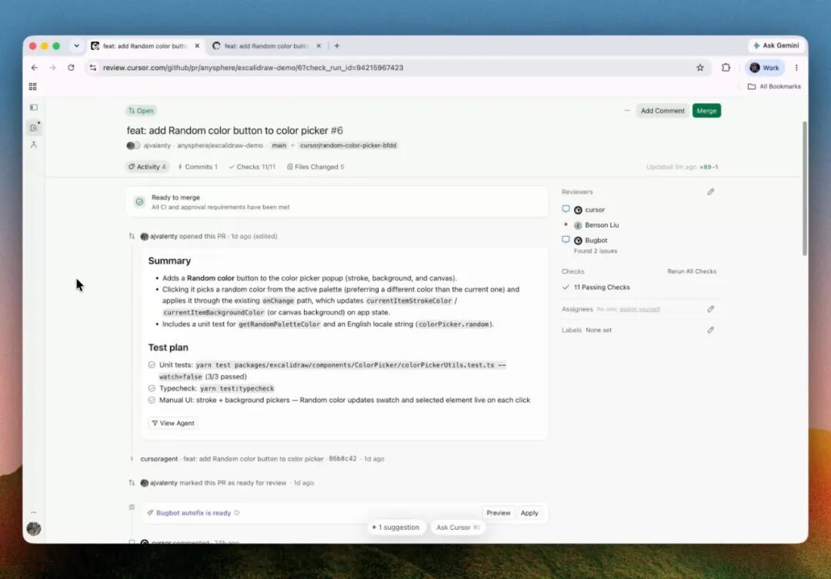Edit labels with the pencil icon
Screen dimensions: 831x579
(711, 330)
